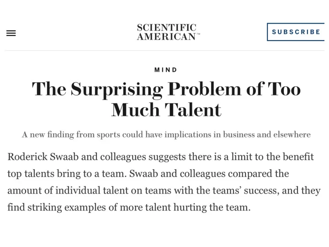The width and height of the screenshot is (329, 247).
Task: Click "find striking examples" in the last line
Action: (57, 207)
